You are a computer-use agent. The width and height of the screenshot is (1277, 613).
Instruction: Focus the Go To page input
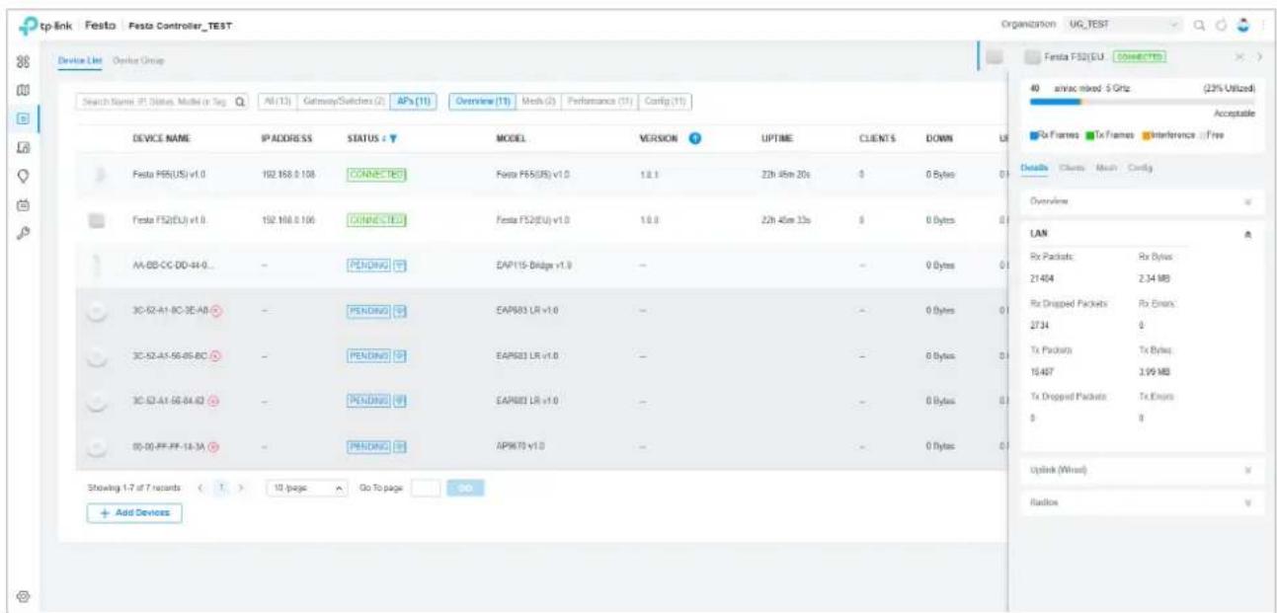[x=425, y=489]
